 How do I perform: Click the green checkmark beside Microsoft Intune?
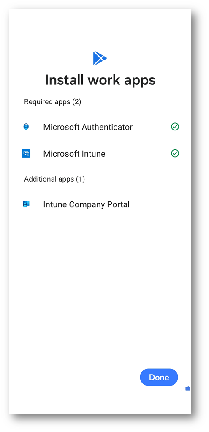pos(175,153)
